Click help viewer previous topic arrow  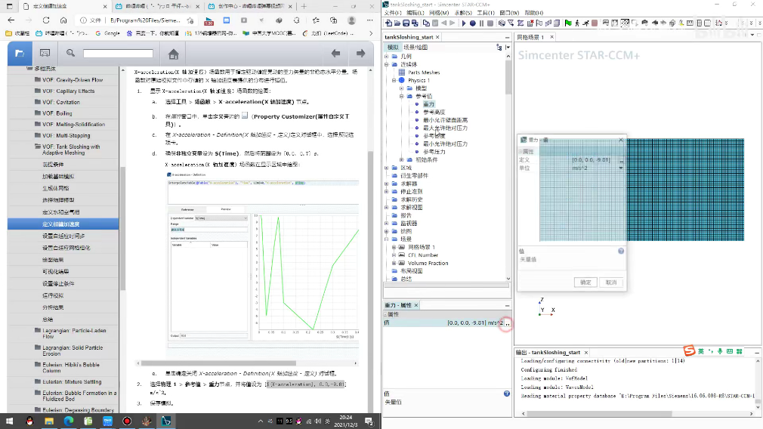[335, 53]
